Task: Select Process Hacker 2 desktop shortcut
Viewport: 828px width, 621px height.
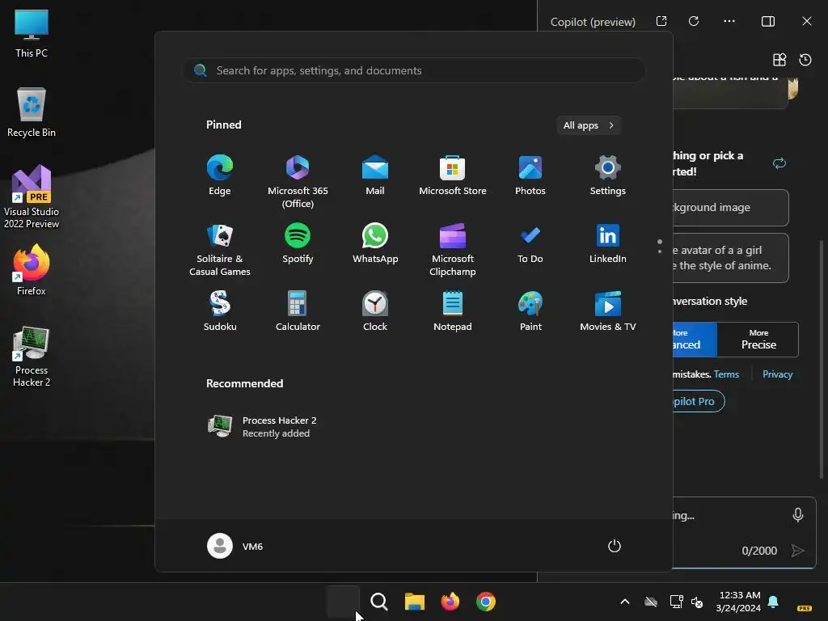Action: coord(32,357)
